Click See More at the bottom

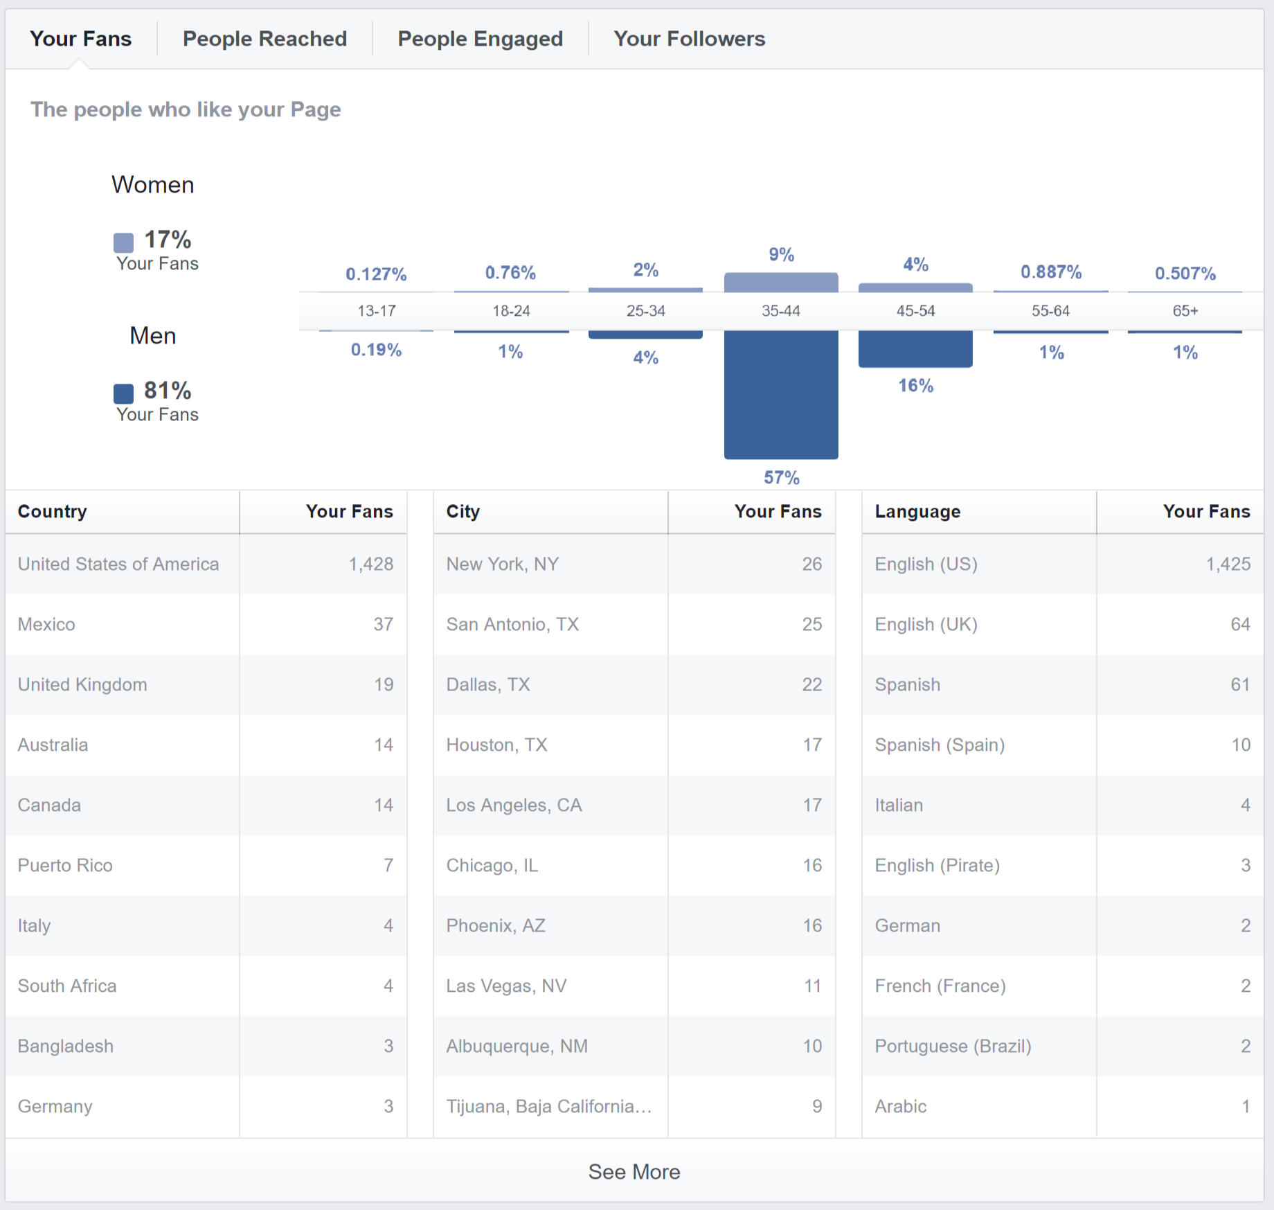tap(634, 1171)
